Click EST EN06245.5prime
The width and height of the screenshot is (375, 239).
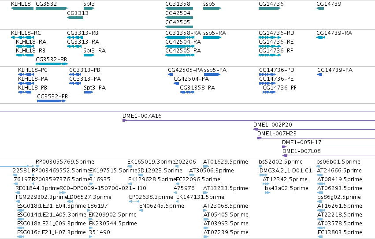tap(141, 210)
